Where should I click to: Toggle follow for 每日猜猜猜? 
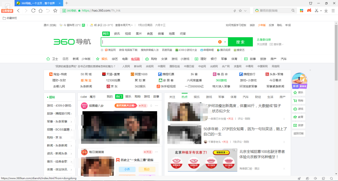(x=148, y=152)
